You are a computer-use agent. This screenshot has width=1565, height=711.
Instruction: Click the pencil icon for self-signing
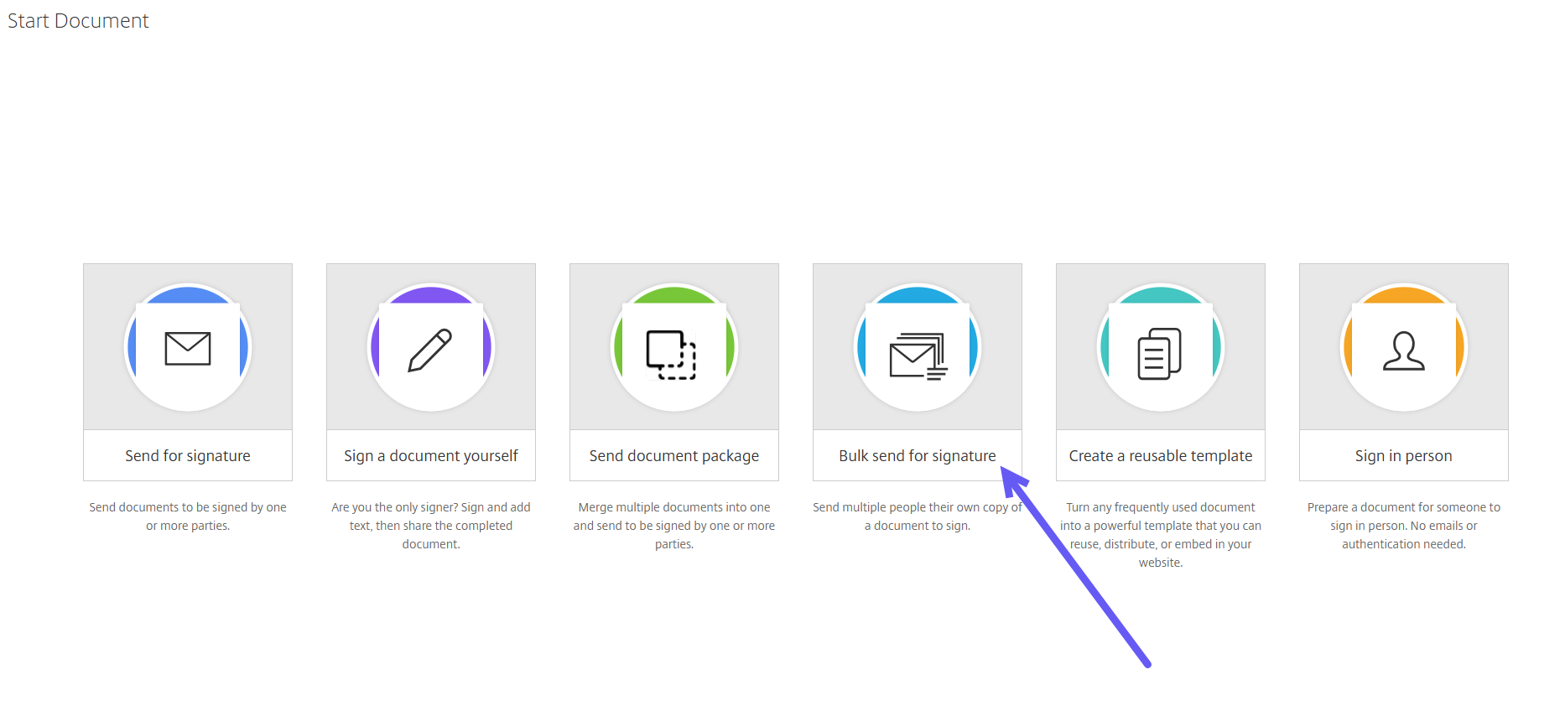pyautogui.click(x=430, y=349)
